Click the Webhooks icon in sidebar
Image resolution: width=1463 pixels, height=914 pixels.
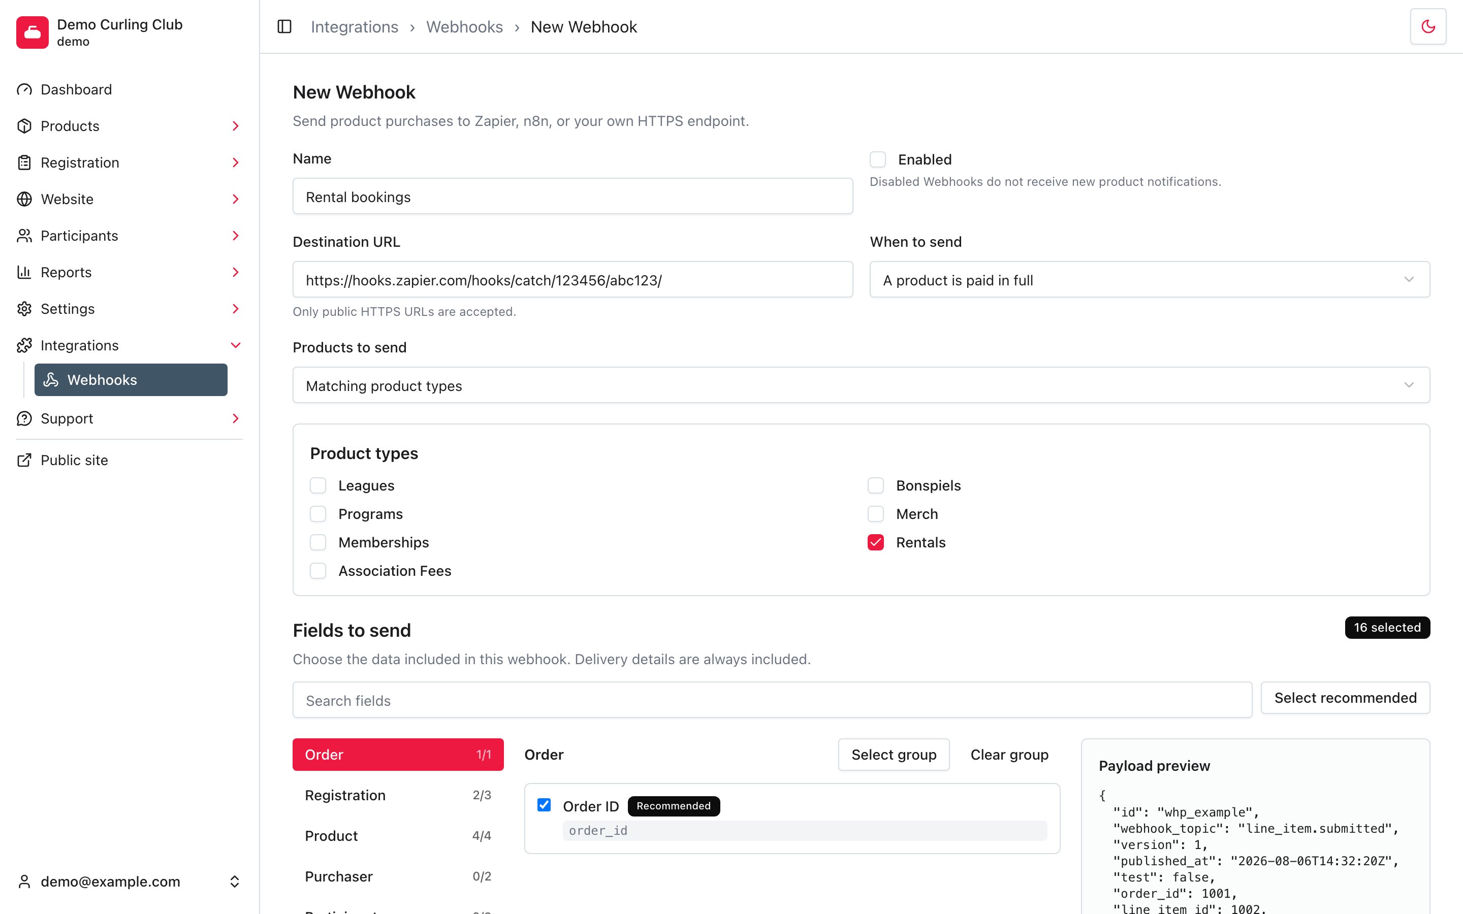51,380
